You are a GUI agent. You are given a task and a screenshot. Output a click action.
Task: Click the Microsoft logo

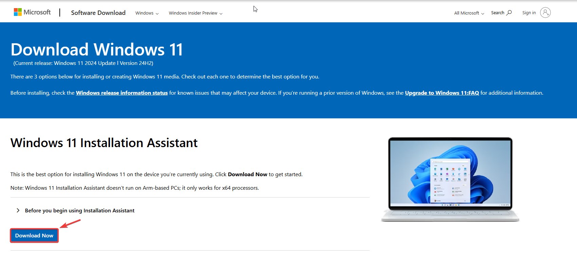click(x=32, y=12)
